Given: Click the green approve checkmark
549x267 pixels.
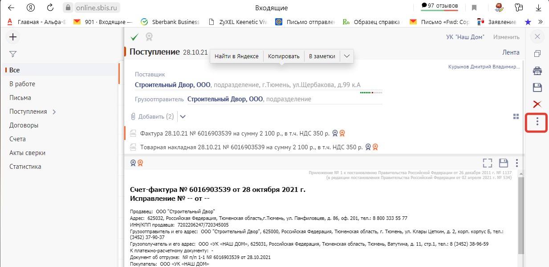Looking at the screenshot, I should tap(134, 37).
